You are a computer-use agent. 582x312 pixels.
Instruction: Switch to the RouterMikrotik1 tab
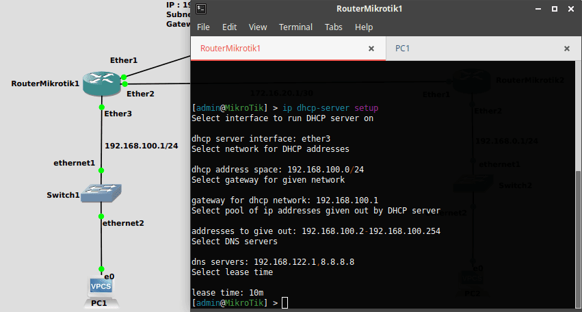pos(288,49)
